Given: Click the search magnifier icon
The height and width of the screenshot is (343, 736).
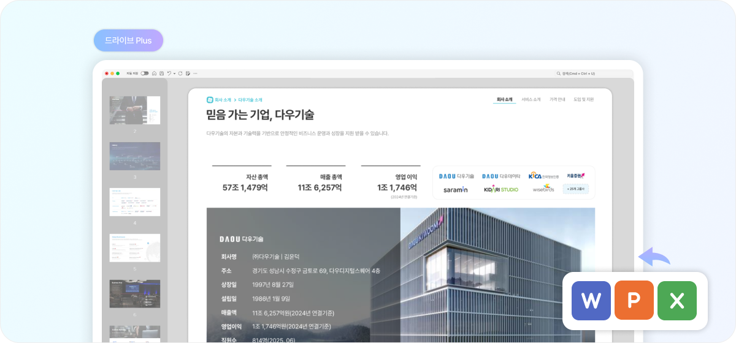Looking at the screenshot, I should pos(559,73).
